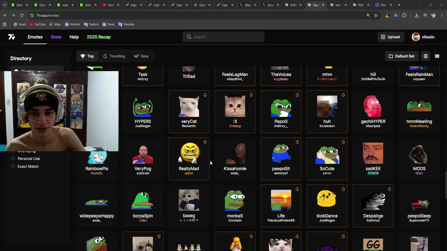This screenshot has height=251, width=447.
Task: Open the widepeepoHappy emote
Action: [97, 206]
